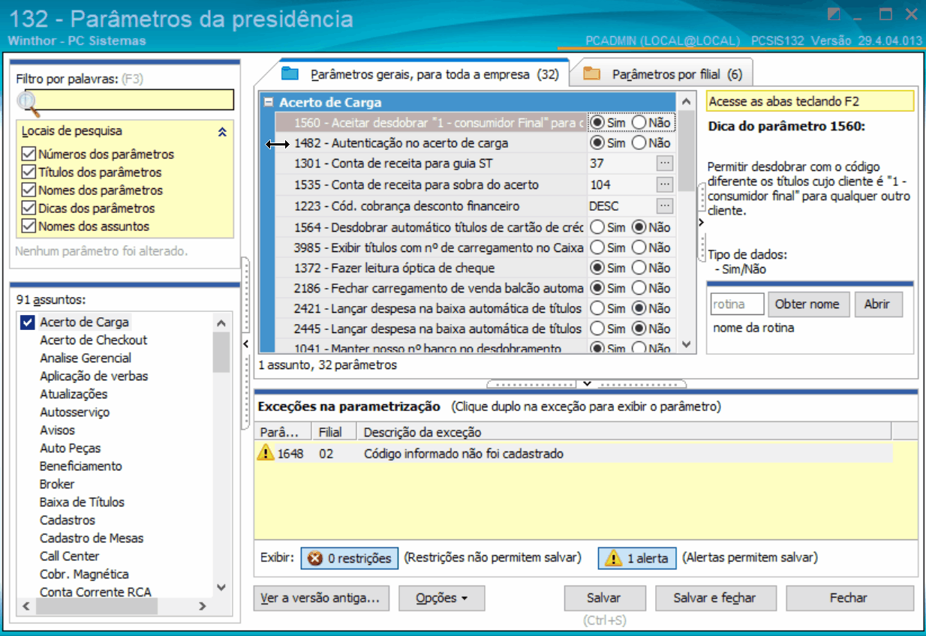Click Descrição da exceção column header
The image size is (926, 636).
624,432
